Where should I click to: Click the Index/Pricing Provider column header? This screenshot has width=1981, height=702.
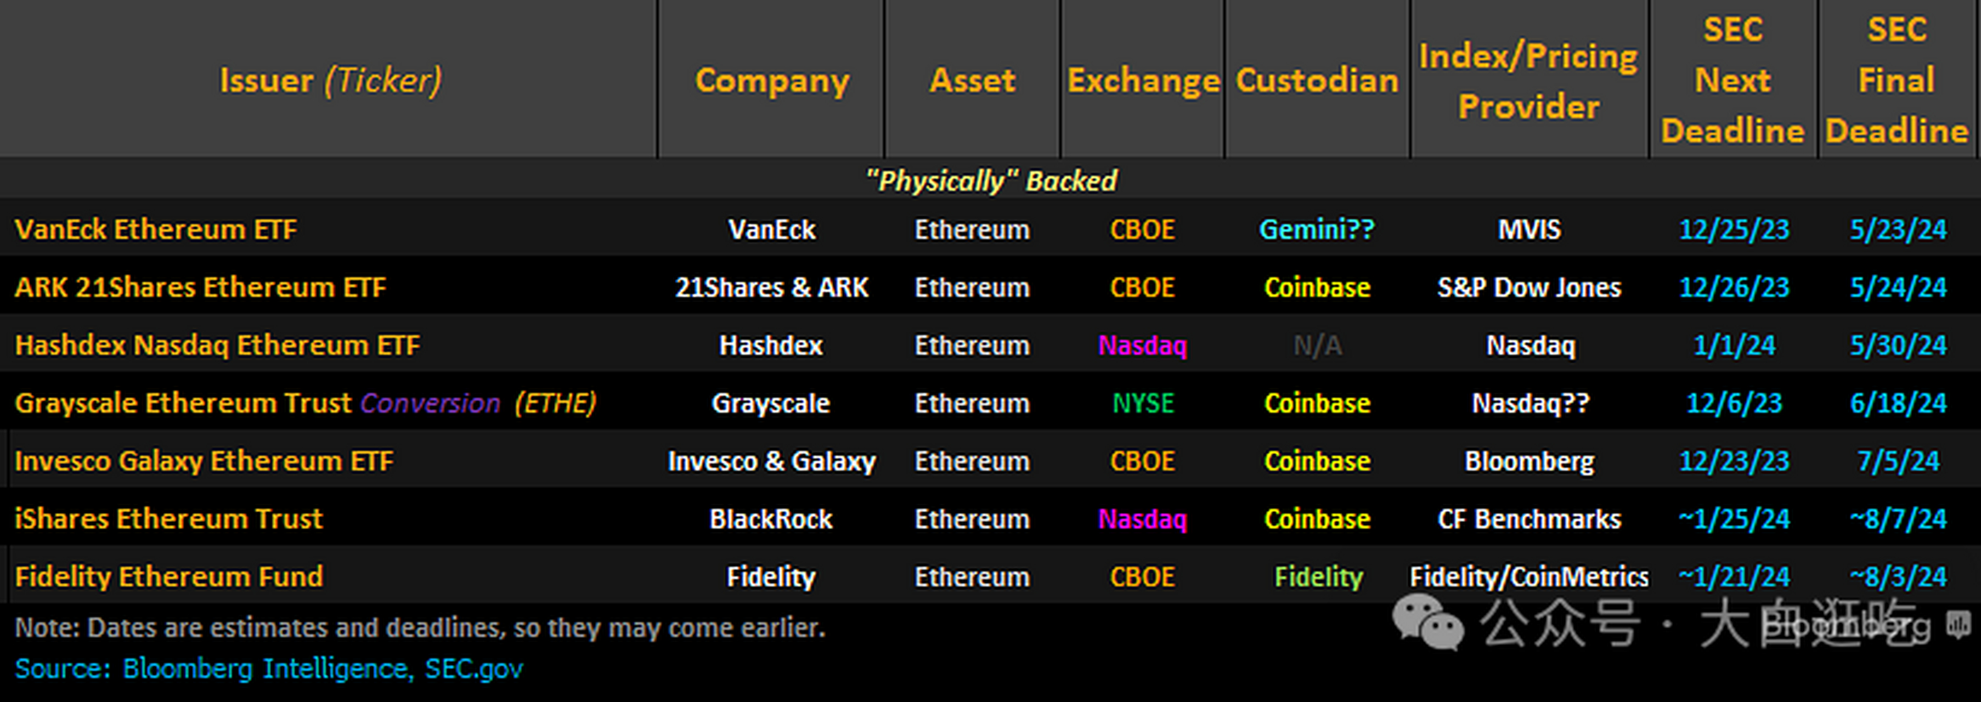point(1528,80)
